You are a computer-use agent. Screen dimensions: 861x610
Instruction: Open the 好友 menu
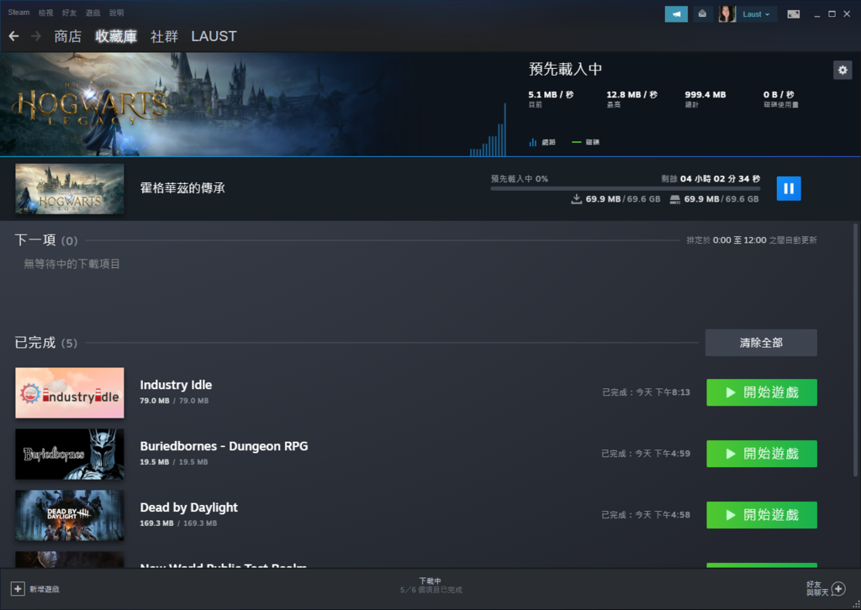[69, 13]
